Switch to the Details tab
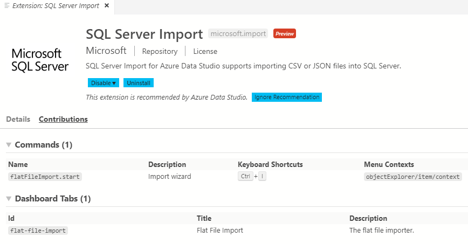This screenshot has height=244, width=468. [x=18, y=119]
